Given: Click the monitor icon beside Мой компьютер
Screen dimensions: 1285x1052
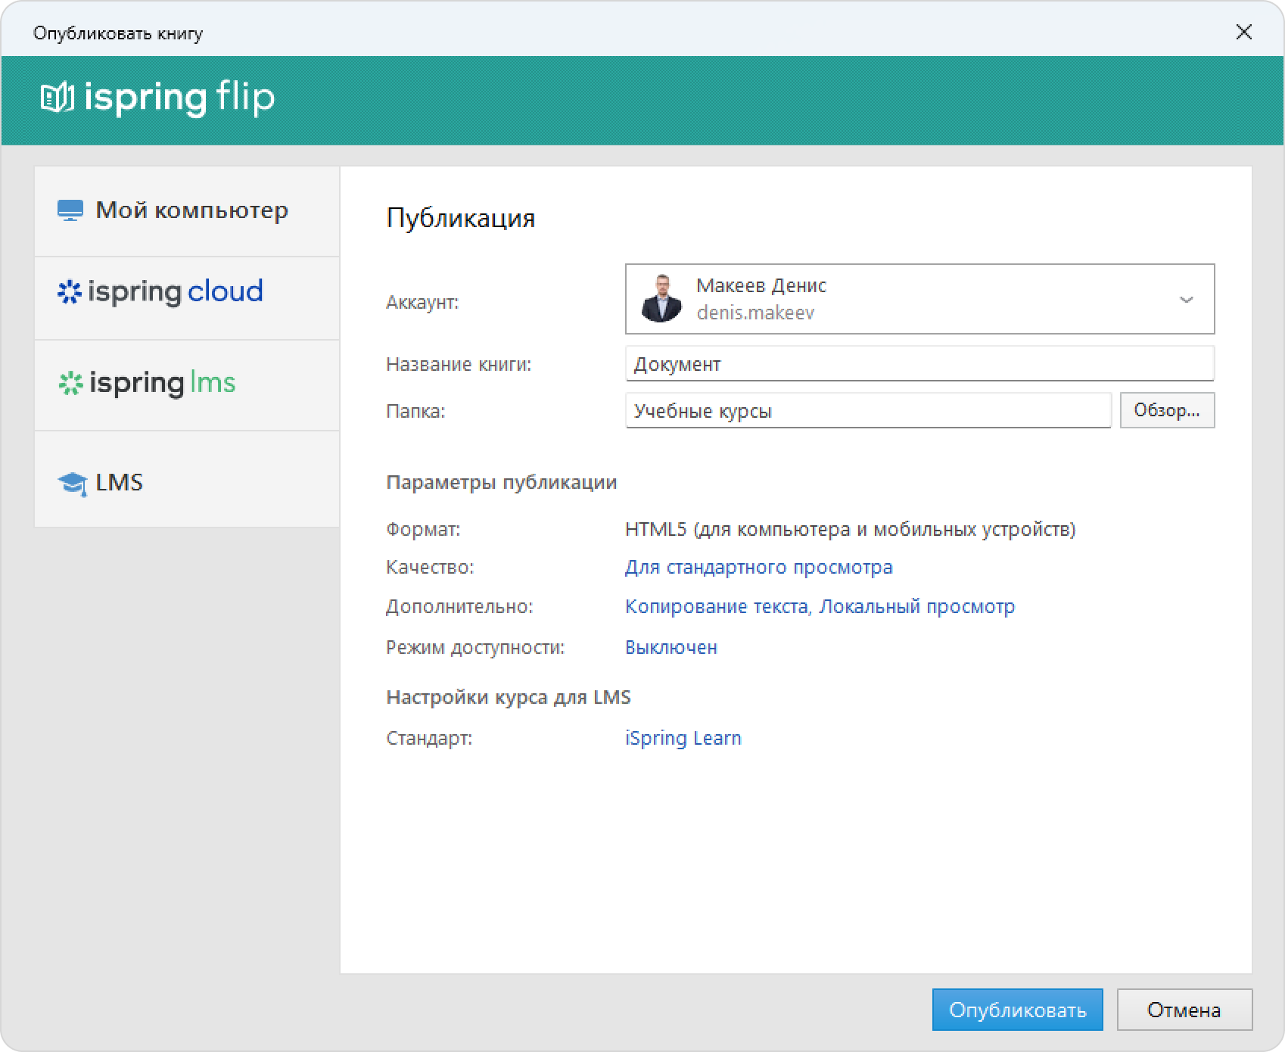Looking at the screenshot, I should pyautogui.click(x=70, y=210).
